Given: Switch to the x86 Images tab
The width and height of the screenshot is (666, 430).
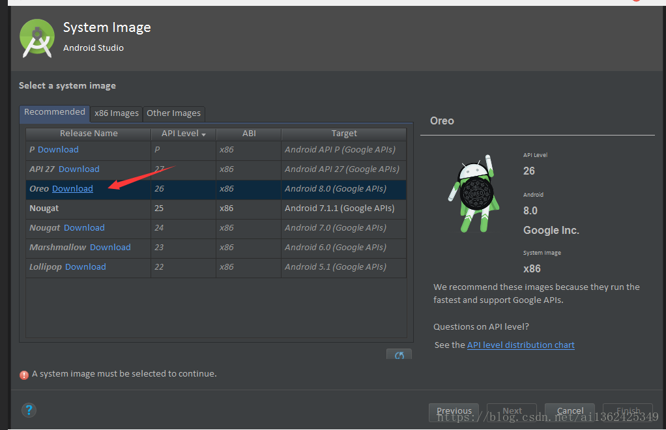Looking at the screenshot, I should [x=117, y=113].
